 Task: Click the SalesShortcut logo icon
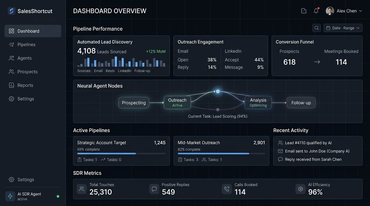click(x=11, y=11)
